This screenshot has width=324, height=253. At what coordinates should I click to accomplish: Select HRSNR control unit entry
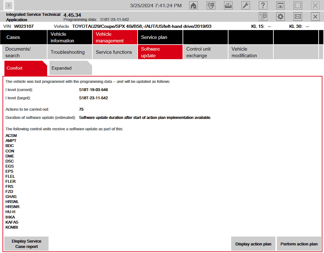(12, 207)
